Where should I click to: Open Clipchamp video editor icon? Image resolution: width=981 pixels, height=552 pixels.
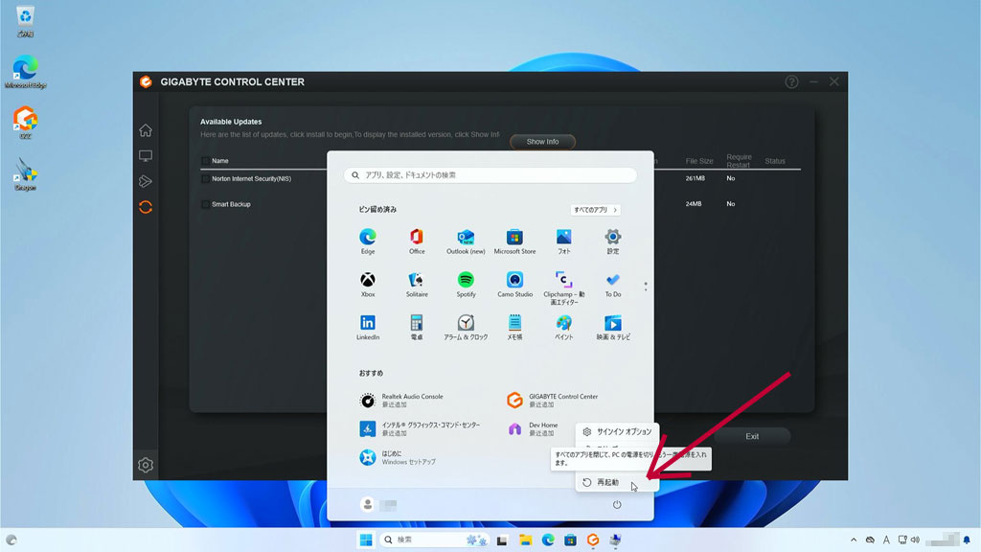(564, 280)
